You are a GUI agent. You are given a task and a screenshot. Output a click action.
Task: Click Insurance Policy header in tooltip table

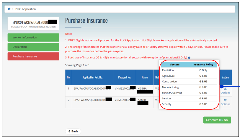[203, 65]
